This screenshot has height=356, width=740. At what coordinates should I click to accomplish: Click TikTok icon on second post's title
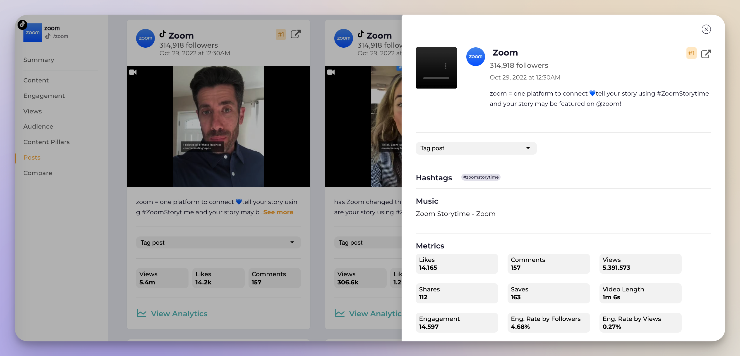click(361, 34)
